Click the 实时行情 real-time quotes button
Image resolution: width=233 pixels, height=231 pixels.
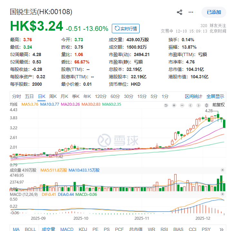(x=126, y=28)
